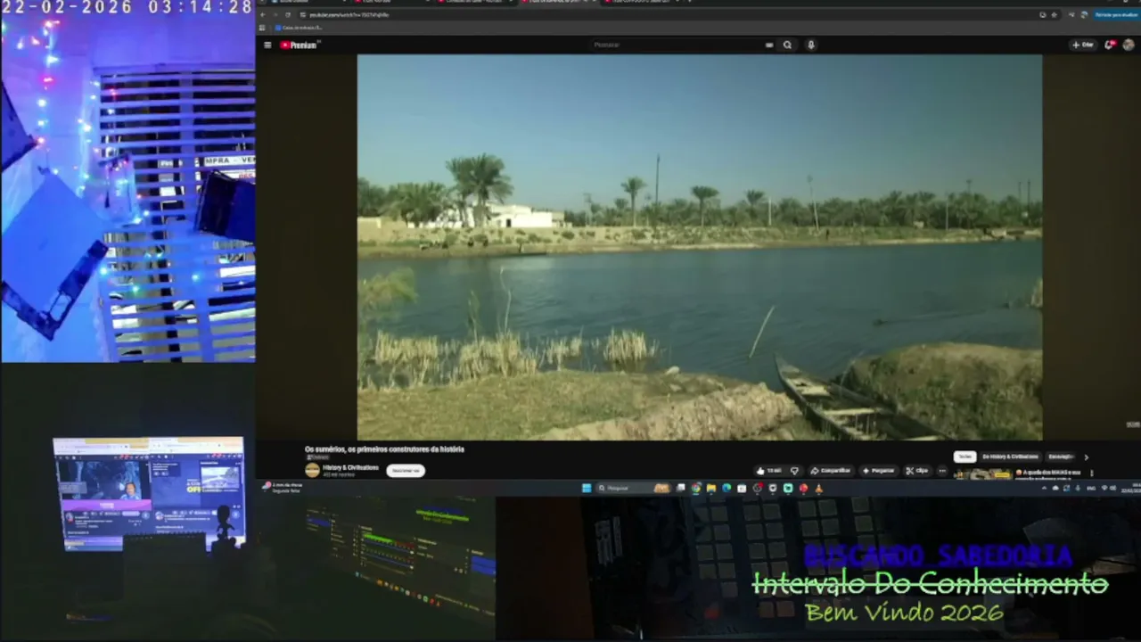Open YouTube notifications bell
1141x642 pixels.
coord(1110,45)
